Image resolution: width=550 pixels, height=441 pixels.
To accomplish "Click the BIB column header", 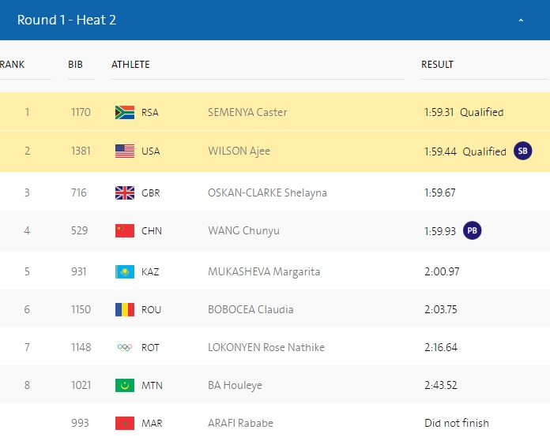I will point(75,65).
